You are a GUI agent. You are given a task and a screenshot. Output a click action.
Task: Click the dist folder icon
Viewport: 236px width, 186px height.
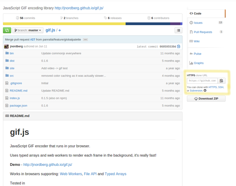[7, 61]
